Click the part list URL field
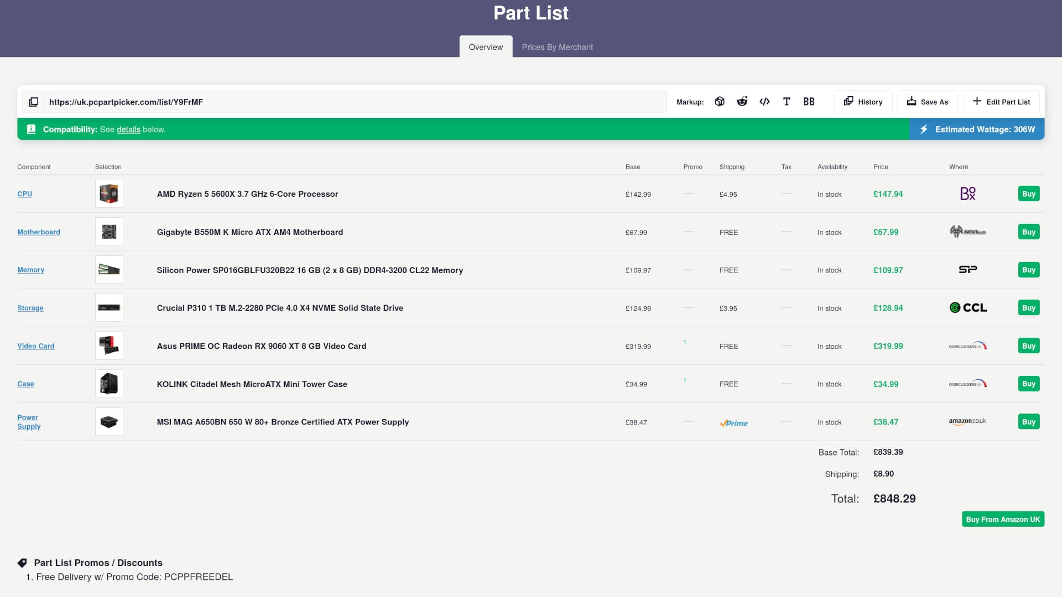 356,102
